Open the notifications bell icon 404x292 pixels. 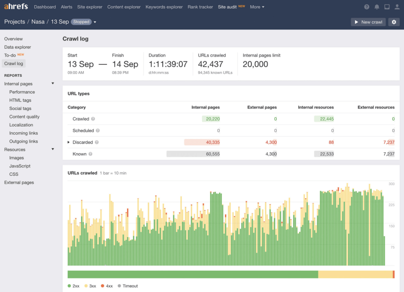click(x=377, y=7)
